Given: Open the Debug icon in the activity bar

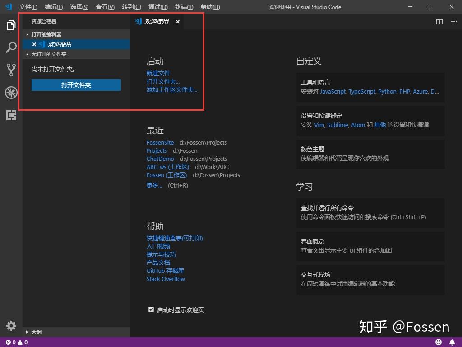Looking at the screenshot, I should pos(11,93).
